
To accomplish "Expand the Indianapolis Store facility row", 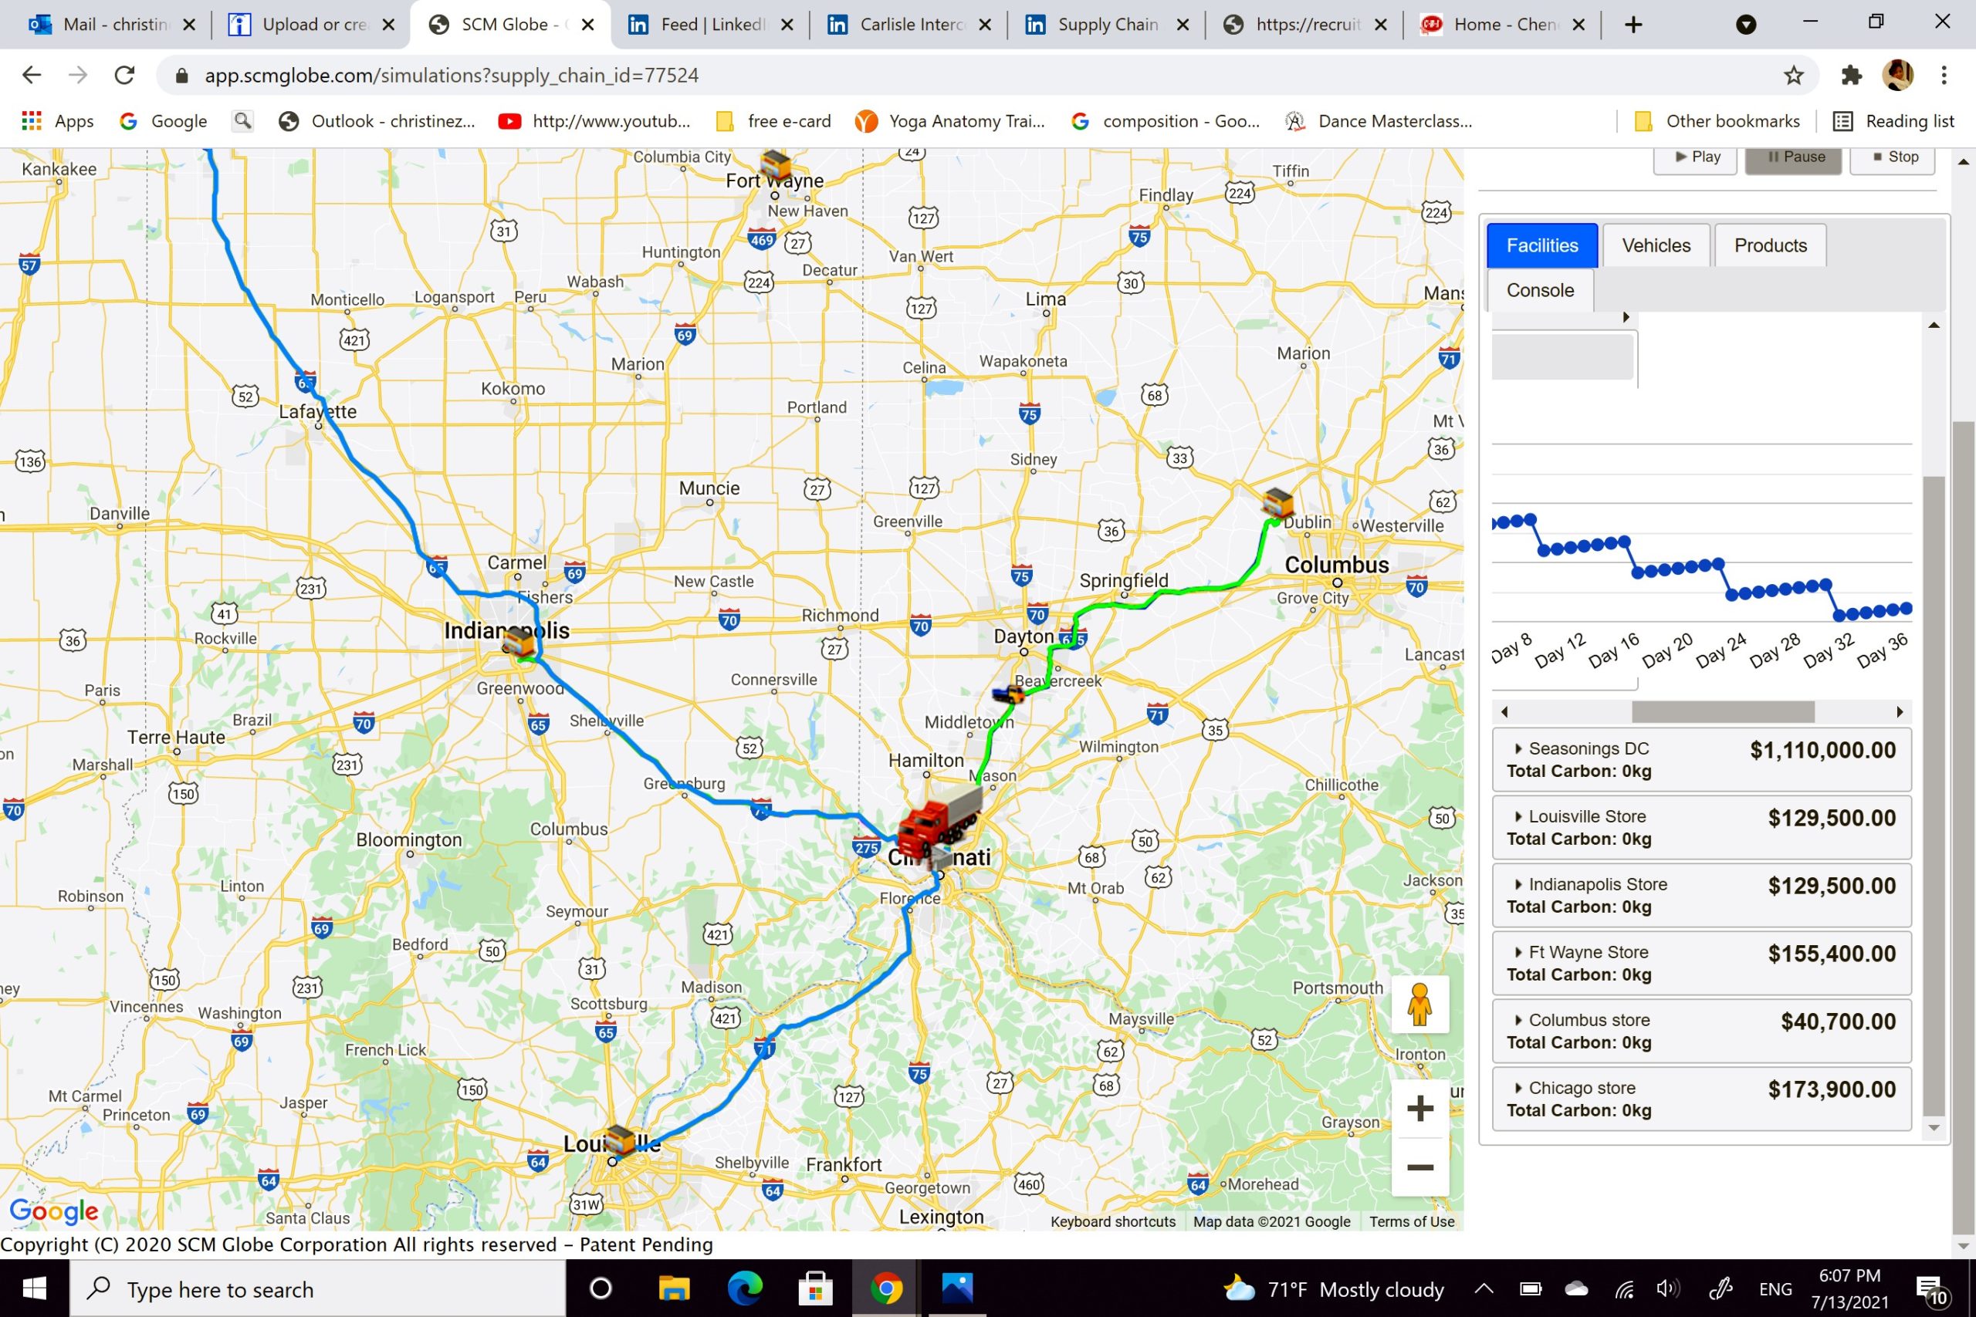I will (1701, 897).
